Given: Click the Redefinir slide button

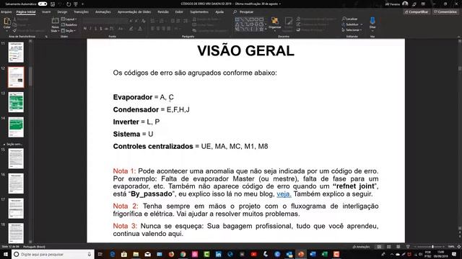Looking at the screenshot, I should (69, 24).
